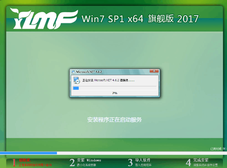Screen dimensions: 227x168
Task: Click the step 4 number
Action: click(188, 162)
